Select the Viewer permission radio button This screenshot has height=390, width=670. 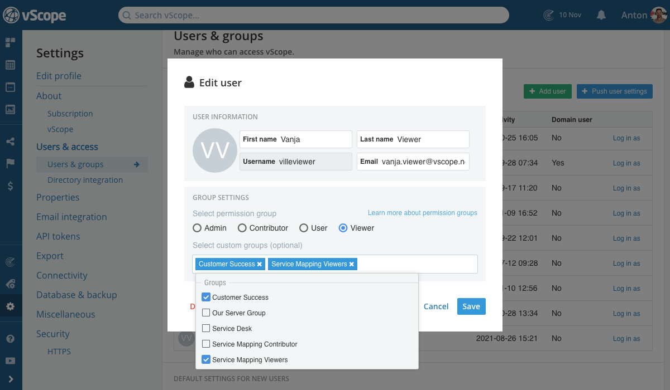coord(343,228)
